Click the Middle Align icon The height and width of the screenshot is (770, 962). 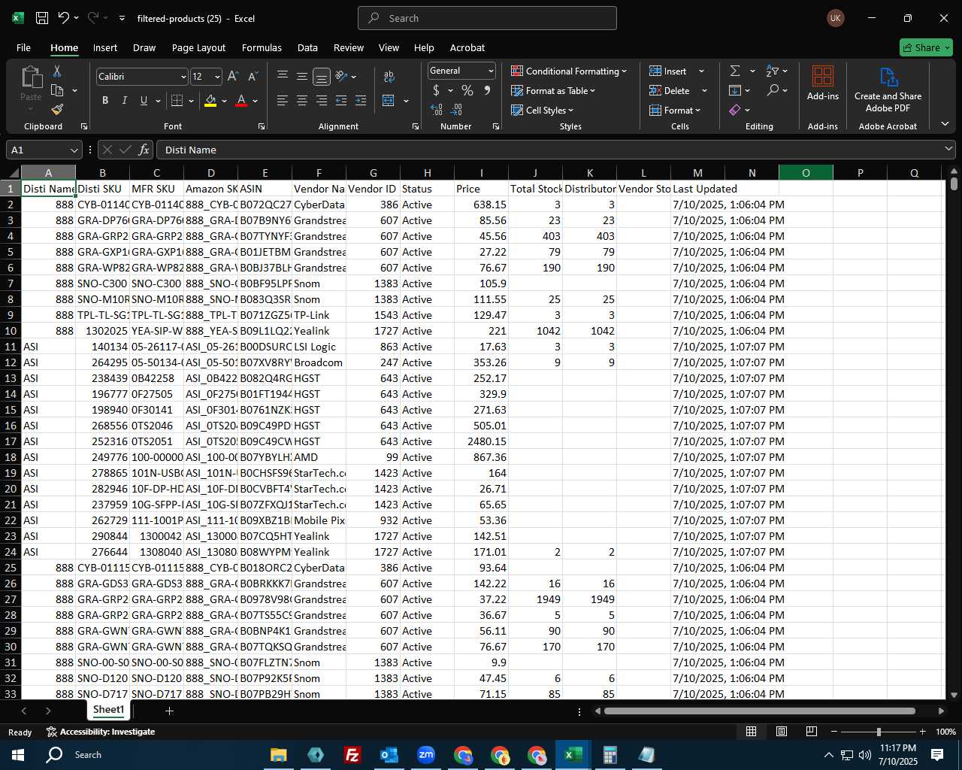click(x=302, y=76)
